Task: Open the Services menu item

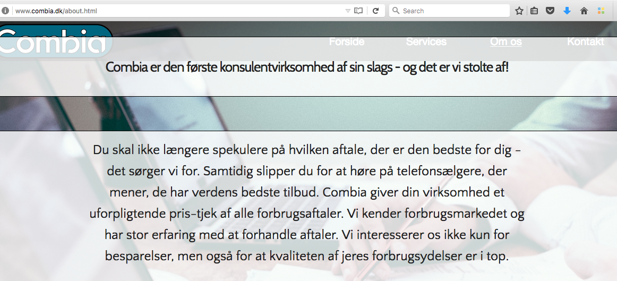Action: 426,41
